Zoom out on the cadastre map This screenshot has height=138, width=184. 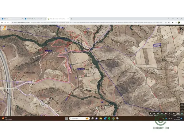pos(182,109)
